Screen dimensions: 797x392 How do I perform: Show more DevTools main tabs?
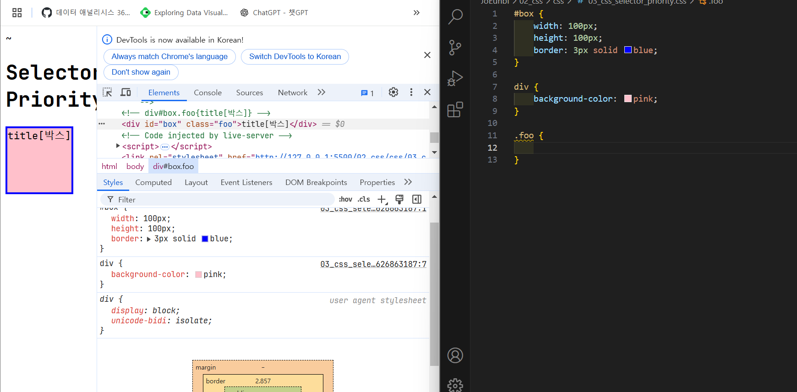click(322, 93)
